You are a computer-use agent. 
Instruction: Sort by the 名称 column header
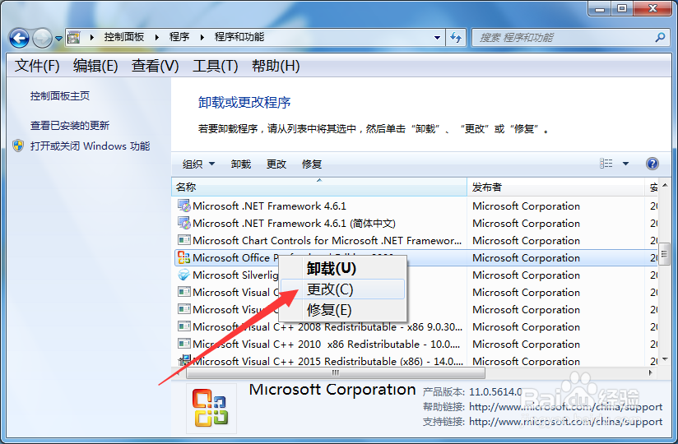pos(319,187)
